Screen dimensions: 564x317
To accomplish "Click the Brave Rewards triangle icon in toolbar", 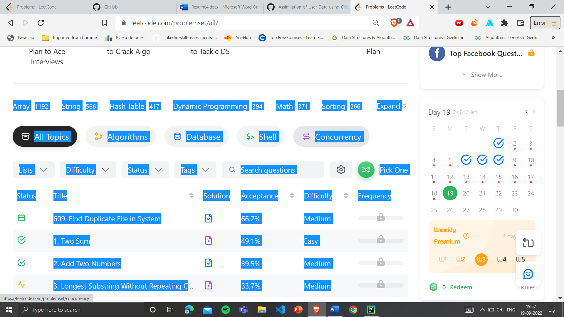I will [410, 23].
